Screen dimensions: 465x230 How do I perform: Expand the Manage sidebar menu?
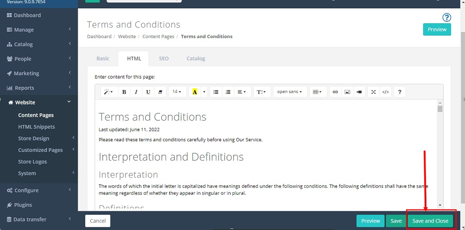pos(39,30)
